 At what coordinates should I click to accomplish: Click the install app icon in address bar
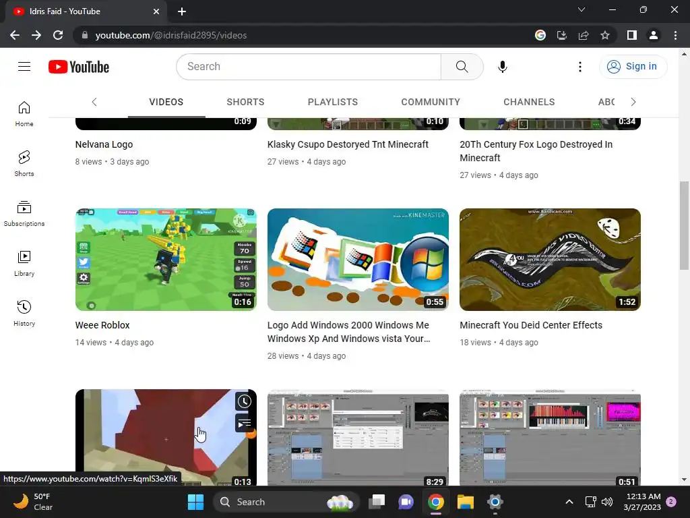(x=561, y=35)
